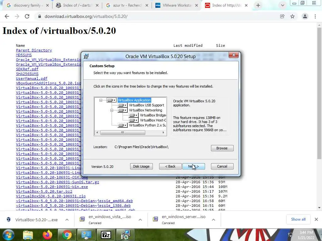Open feature dropdown for VirtualBox USB Support

123,105
